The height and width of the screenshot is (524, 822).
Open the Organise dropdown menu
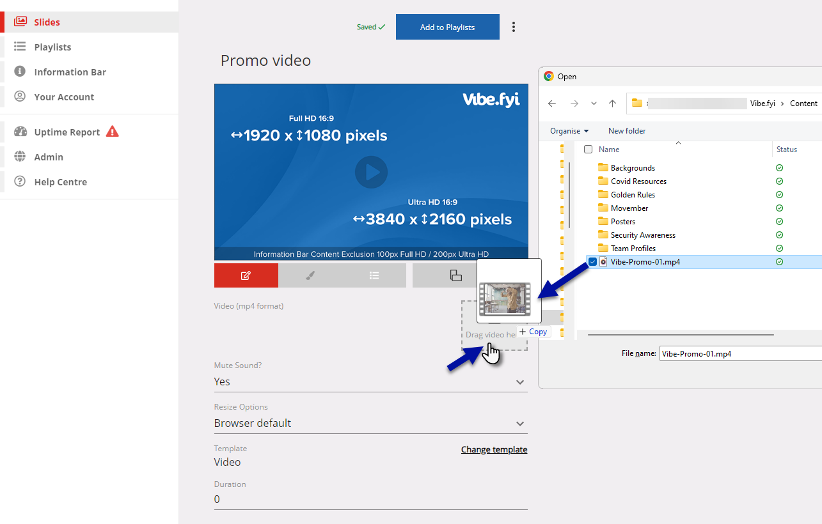(569, 131)
